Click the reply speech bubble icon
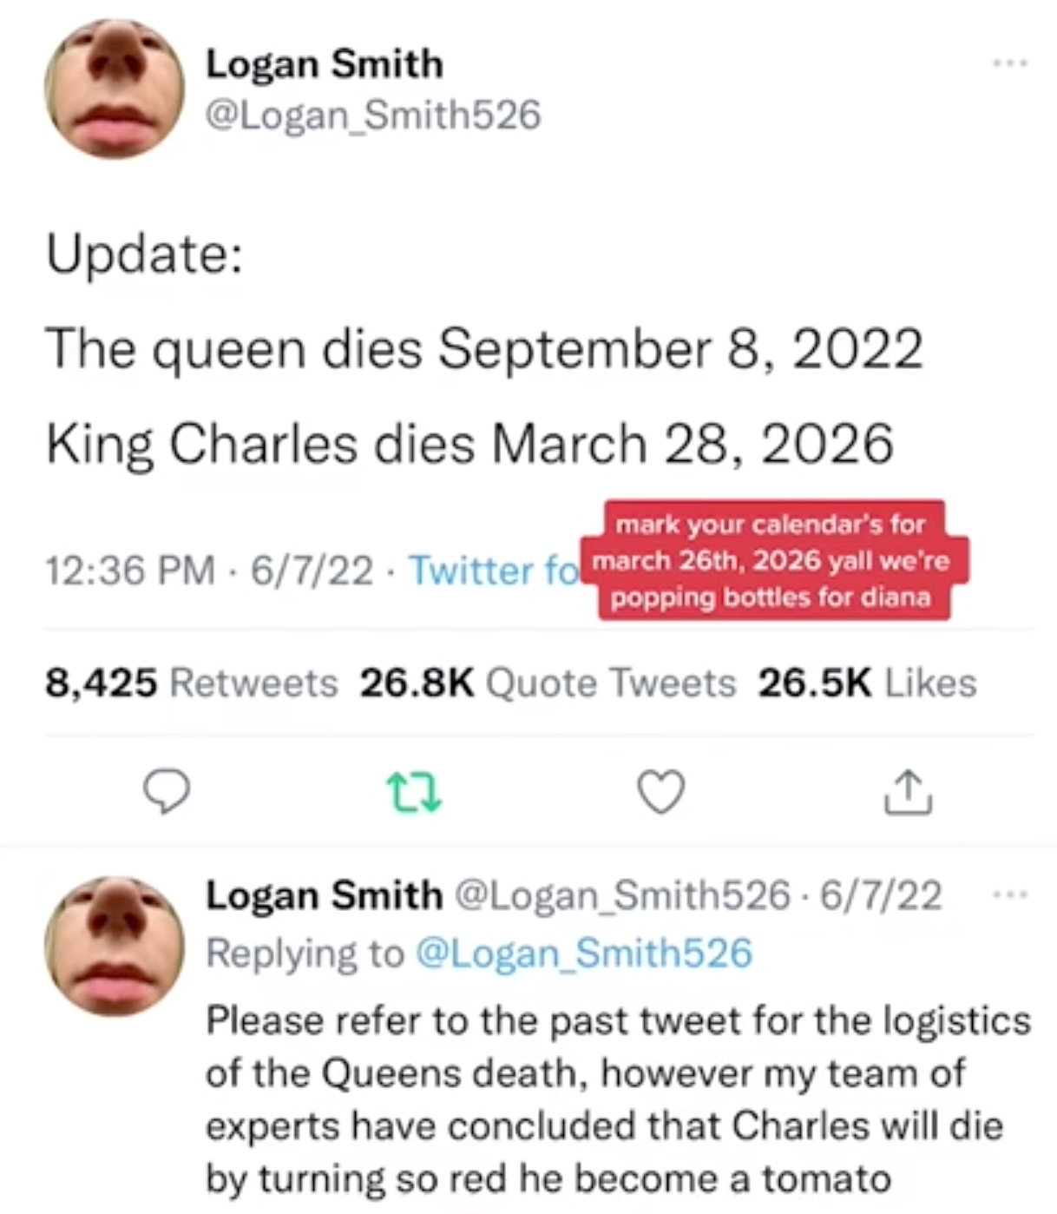 (x=166, y=791)
